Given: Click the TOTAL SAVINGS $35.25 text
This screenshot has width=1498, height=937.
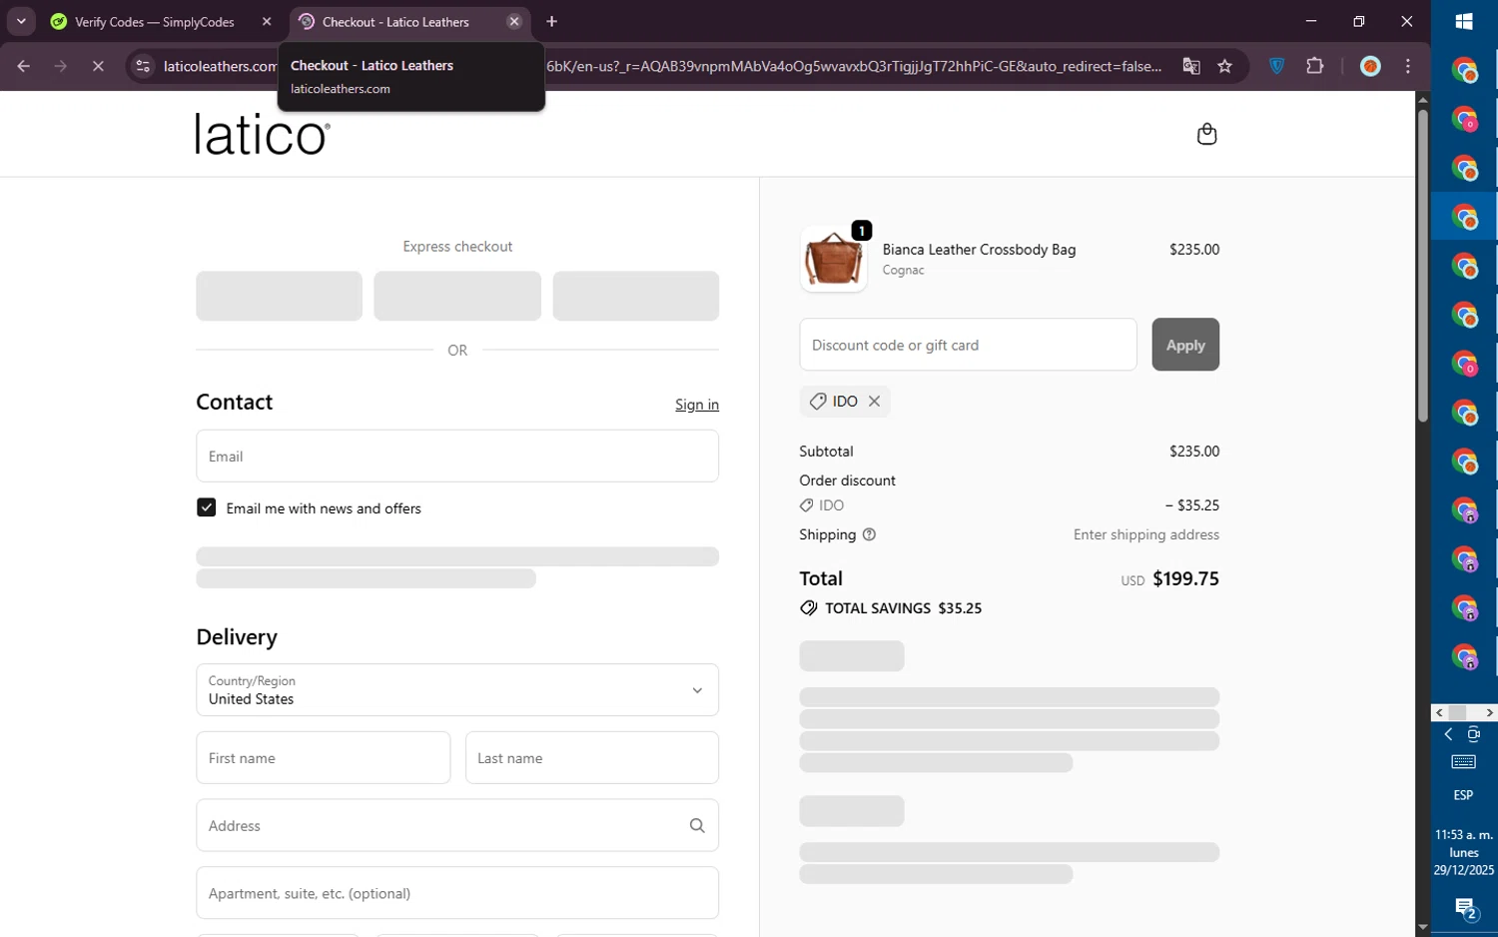Looking at the screenshot, I should point(903,608).
